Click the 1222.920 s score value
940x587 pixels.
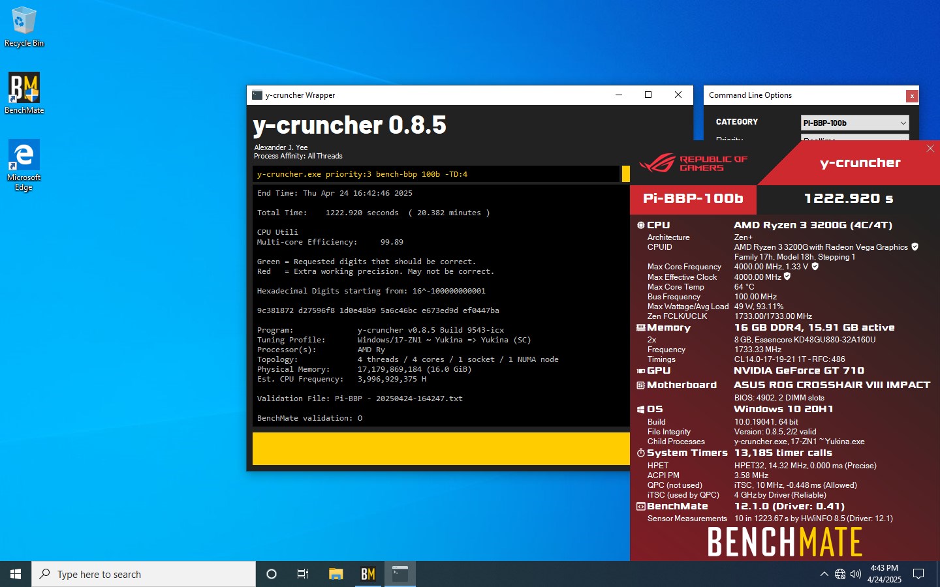pyautogui.click(x=849, y=198)
